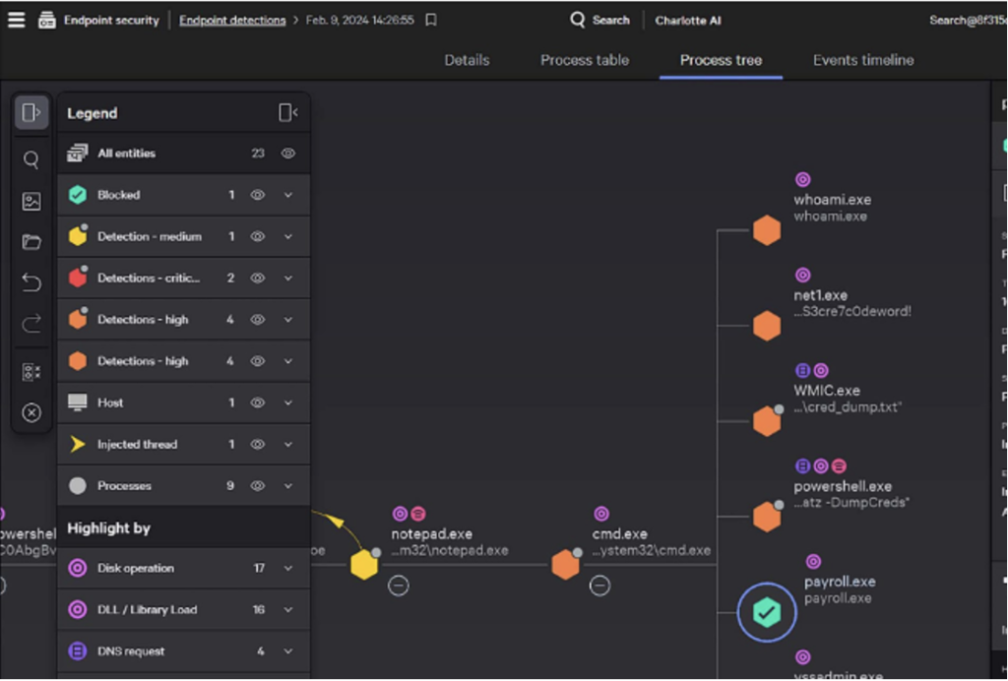Viewport: 1008px width, 681px height.
Task: Expand the Host legend row
Action: pyautogui.click(x=288, y=402)
